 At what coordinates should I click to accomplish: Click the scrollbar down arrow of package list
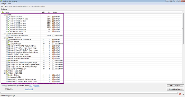[x=183, y=83]
